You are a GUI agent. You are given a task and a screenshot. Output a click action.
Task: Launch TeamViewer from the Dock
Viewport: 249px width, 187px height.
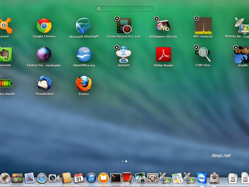(x=202, y=178)
